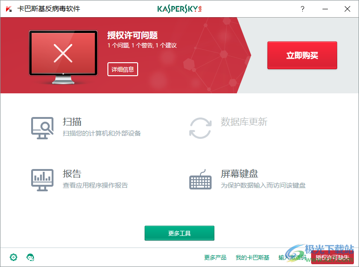Open the 报告 heading
Screen dimensions: 359x267
click(72, 174)
